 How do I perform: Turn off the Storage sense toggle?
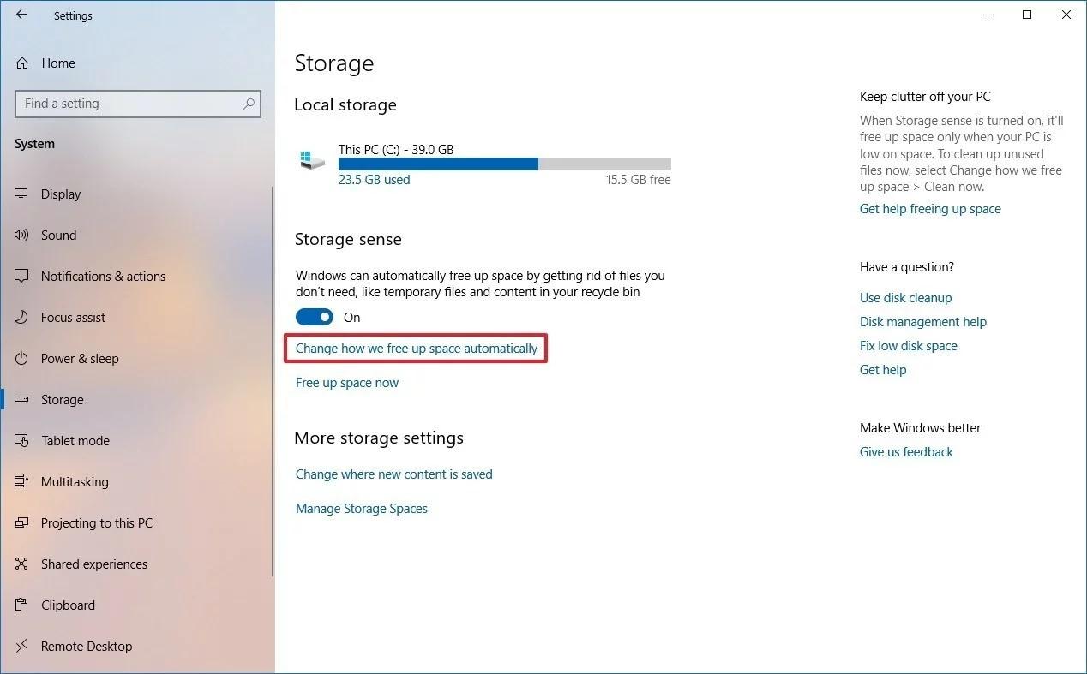(x=314, y=317)
